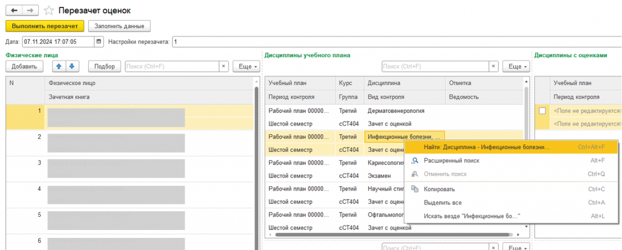Add the page to favorites with the star
This screenshot has height=250, width=622.
(x=49, y=10)
